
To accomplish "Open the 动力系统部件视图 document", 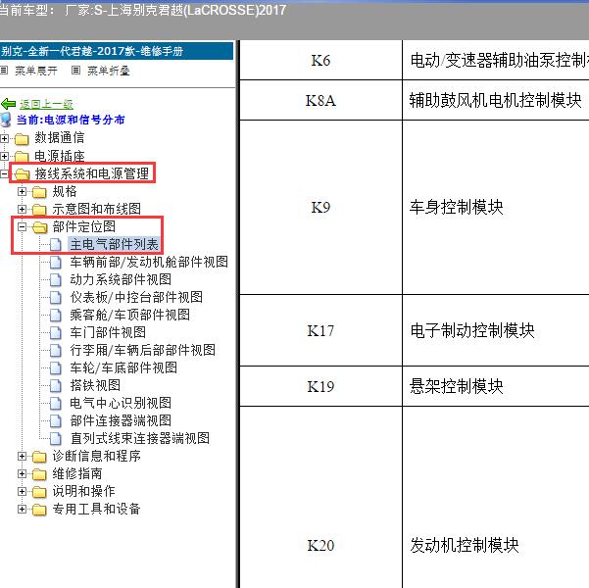I will [x=121, y=279].
